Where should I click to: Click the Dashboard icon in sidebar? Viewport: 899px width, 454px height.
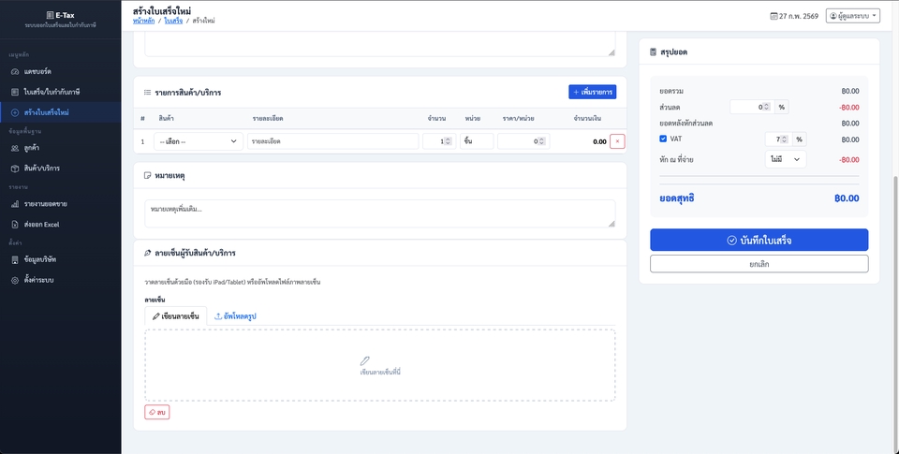click(x=15, y=71)
